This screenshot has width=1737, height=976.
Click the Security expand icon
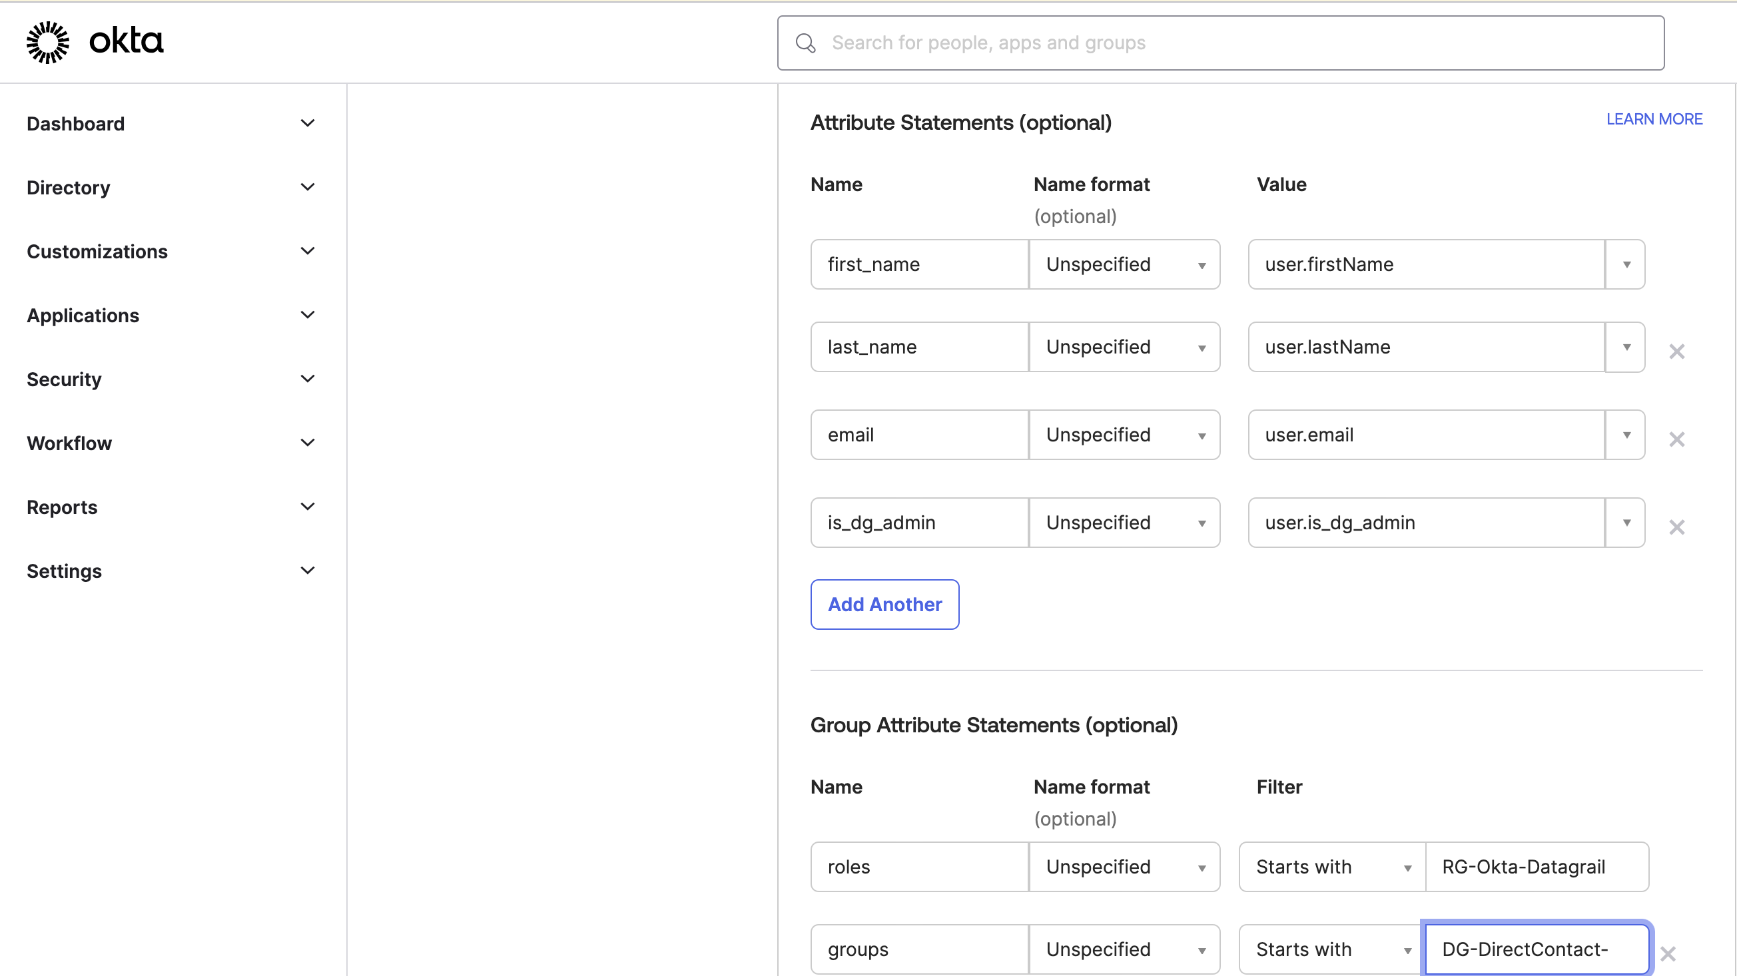(x=308, y=379)
